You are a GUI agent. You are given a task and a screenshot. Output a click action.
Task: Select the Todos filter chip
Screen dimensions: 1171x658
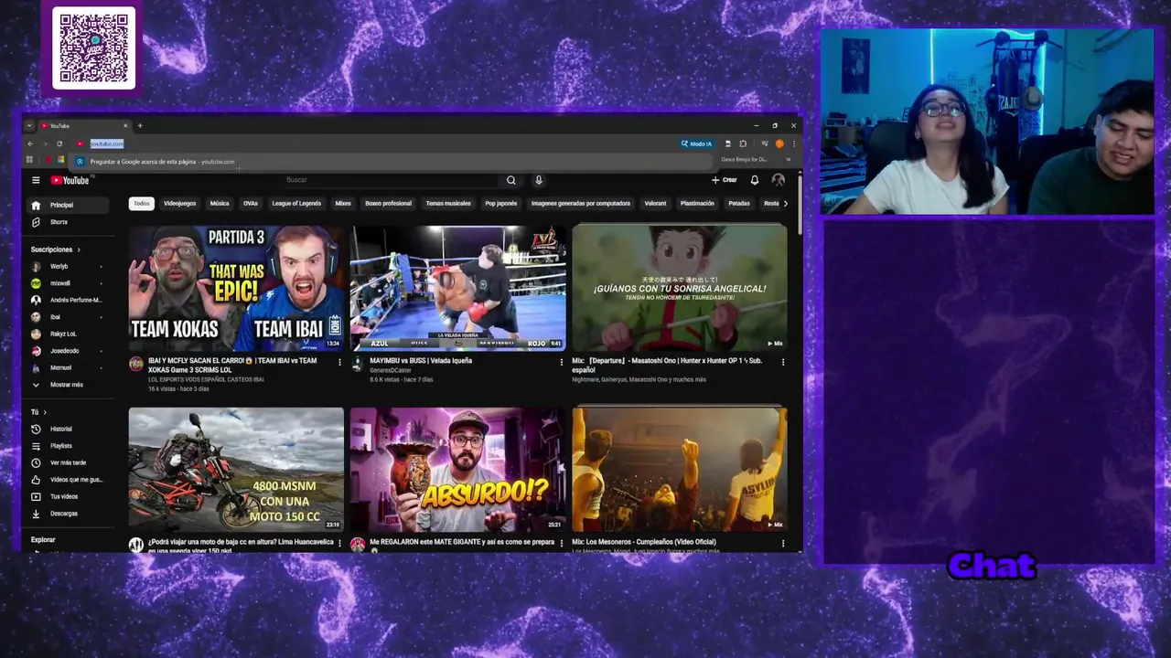point(142,204)
